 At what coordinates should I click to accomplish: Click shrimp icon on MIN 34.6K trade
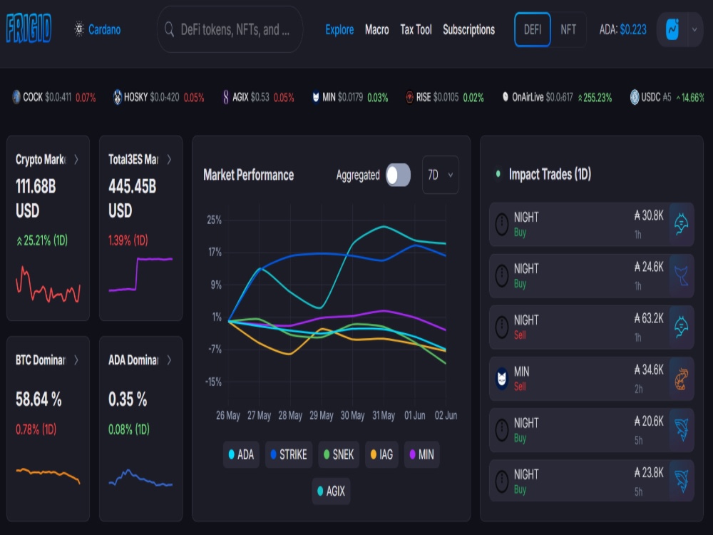[681, 379]
